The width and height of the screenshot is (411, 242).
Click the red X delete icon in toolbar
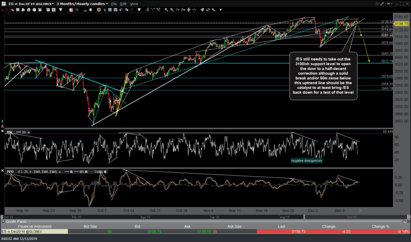2,10
